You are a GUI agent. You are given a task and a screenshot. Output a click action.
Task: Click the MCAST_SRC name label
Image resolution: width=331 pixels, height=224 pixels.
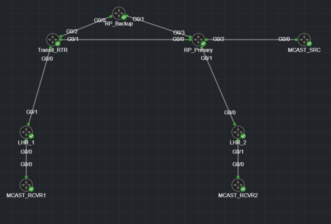pyautogui.click(x=304, y=50)
